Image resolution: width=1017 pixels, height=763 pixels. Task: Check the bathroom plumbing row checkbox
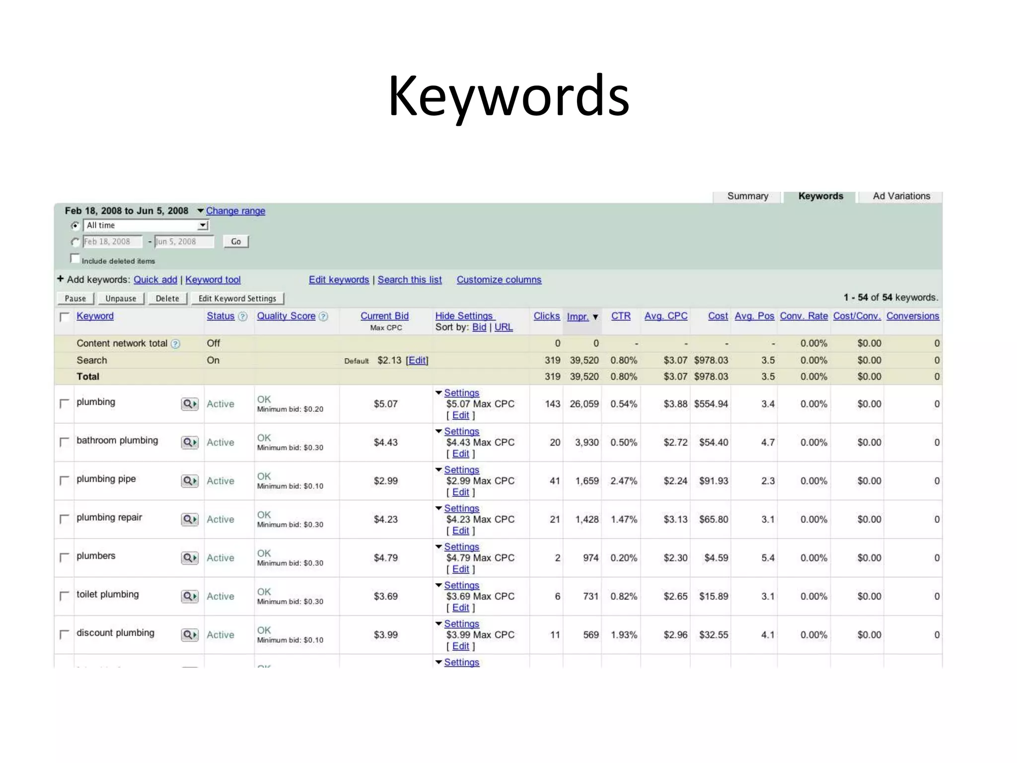click(65, 442)
